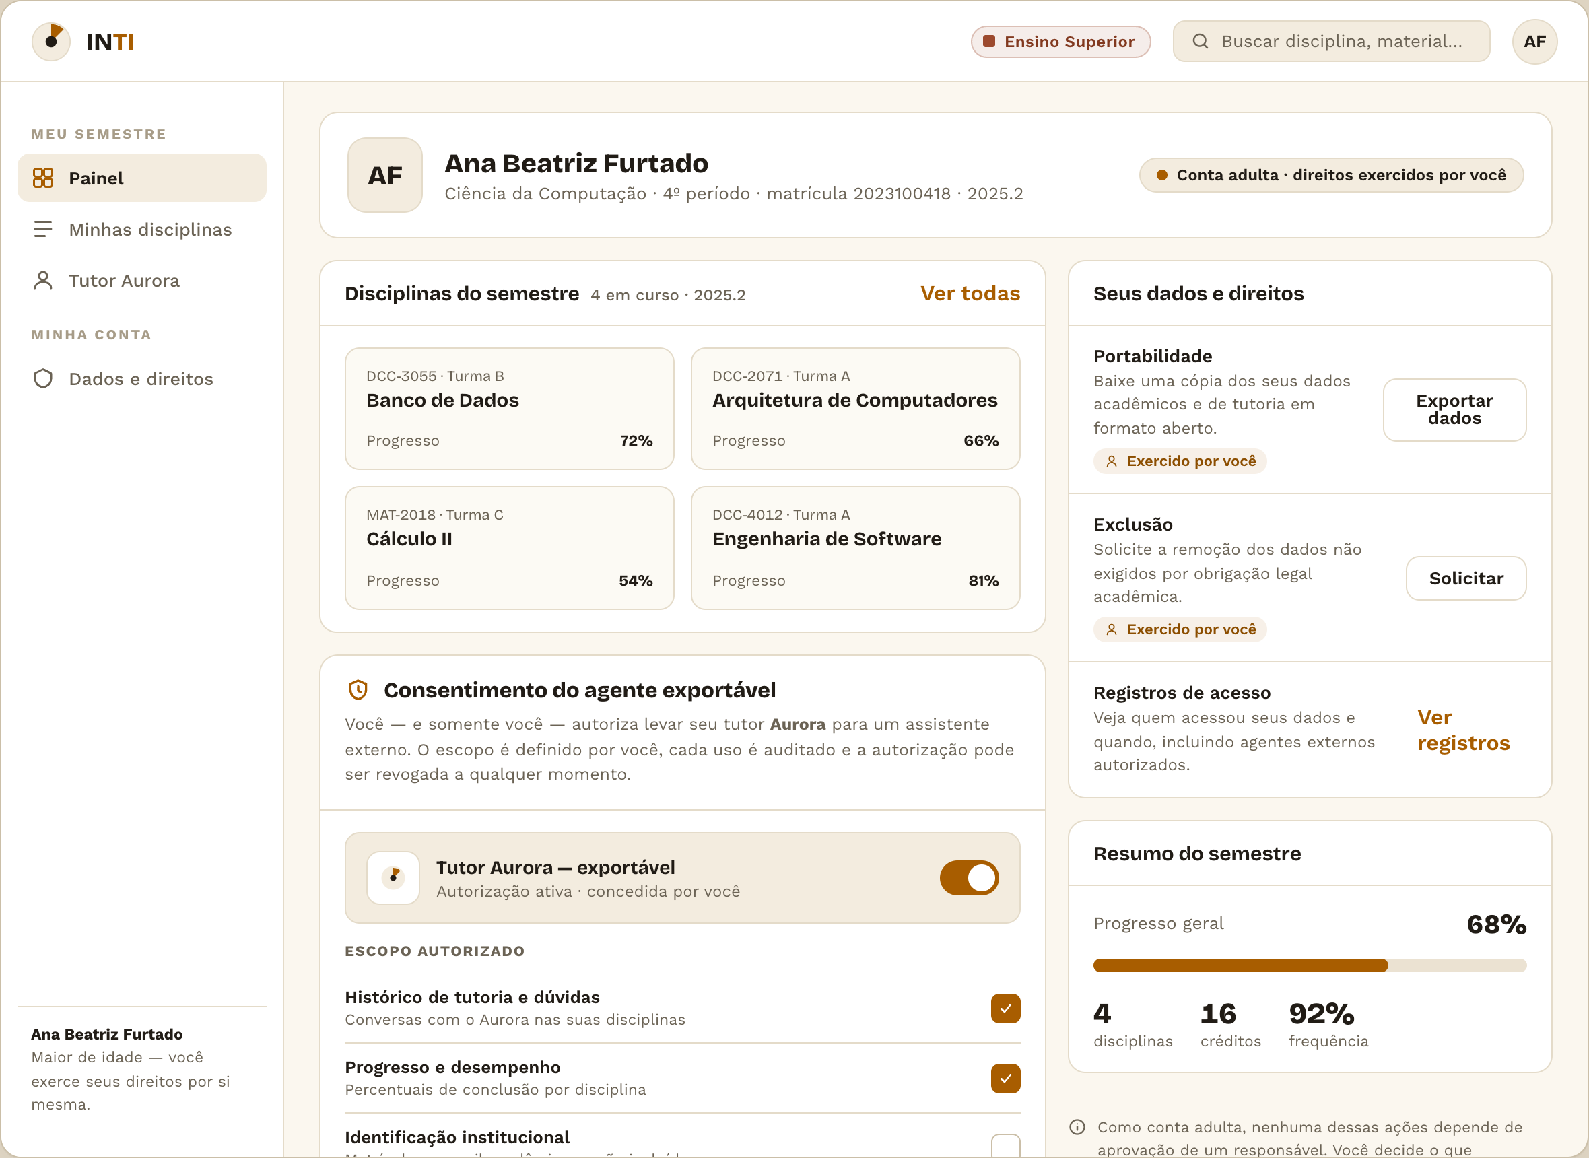The height and width of the screenshot is (1158, 1589).
Task: Click the info icon near adult account note
Action: pos(1077,1127)
